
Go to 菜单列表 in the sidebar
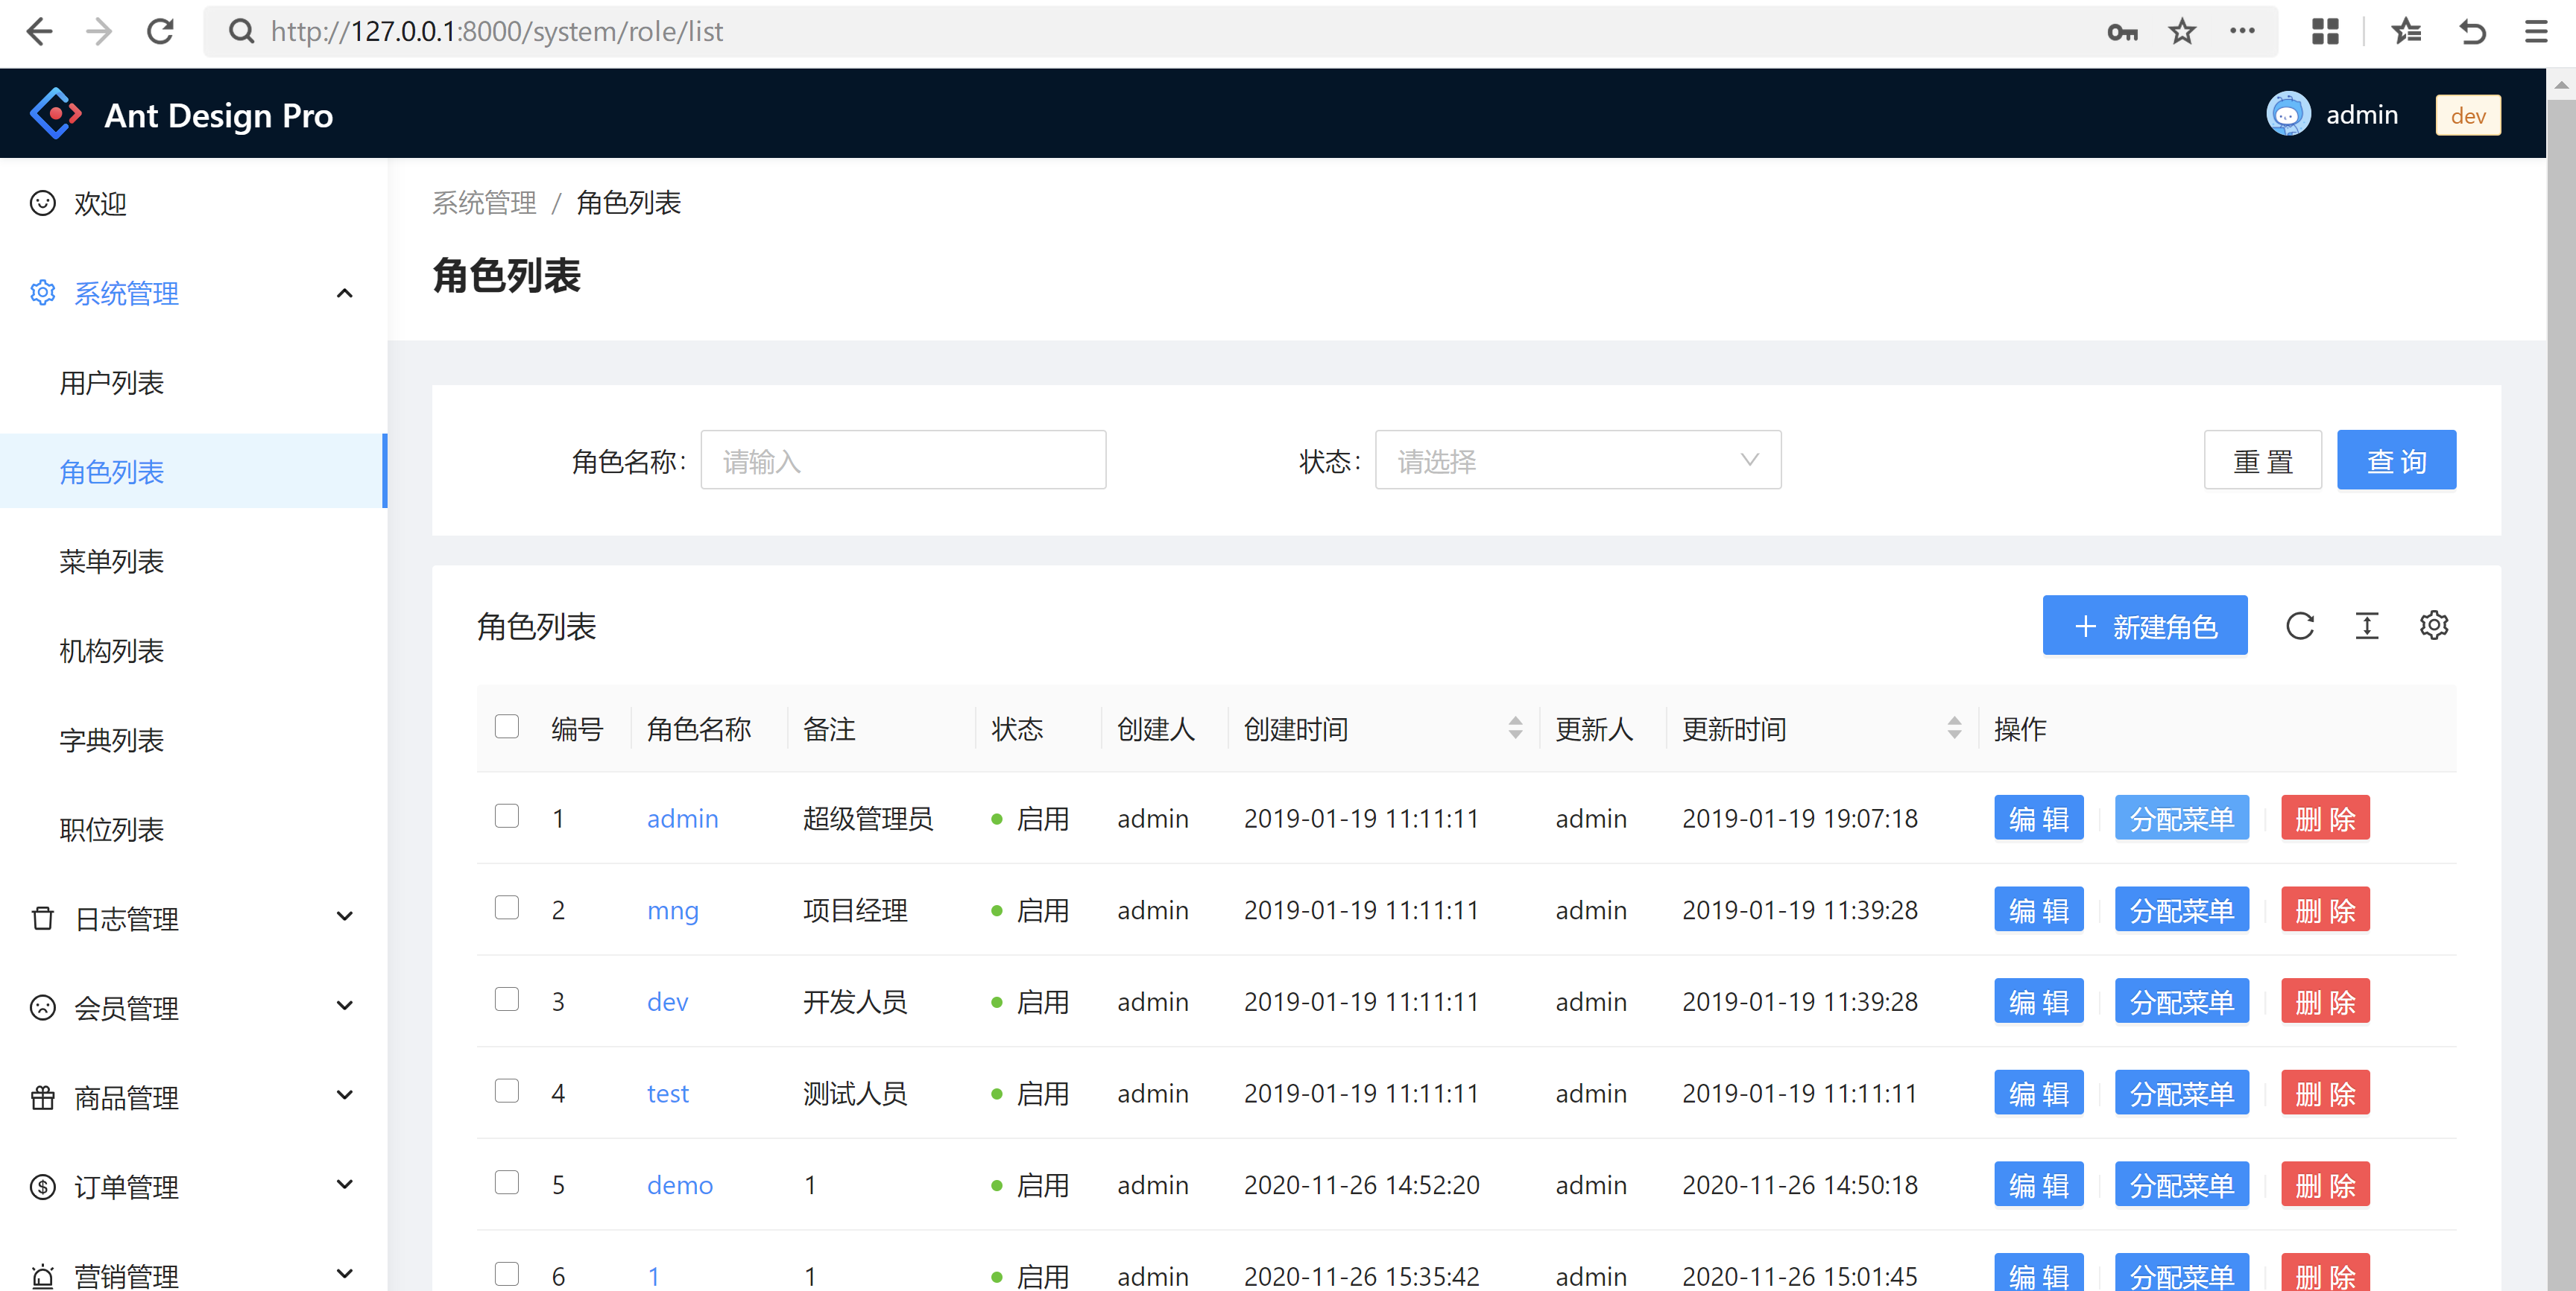(193, 562)
